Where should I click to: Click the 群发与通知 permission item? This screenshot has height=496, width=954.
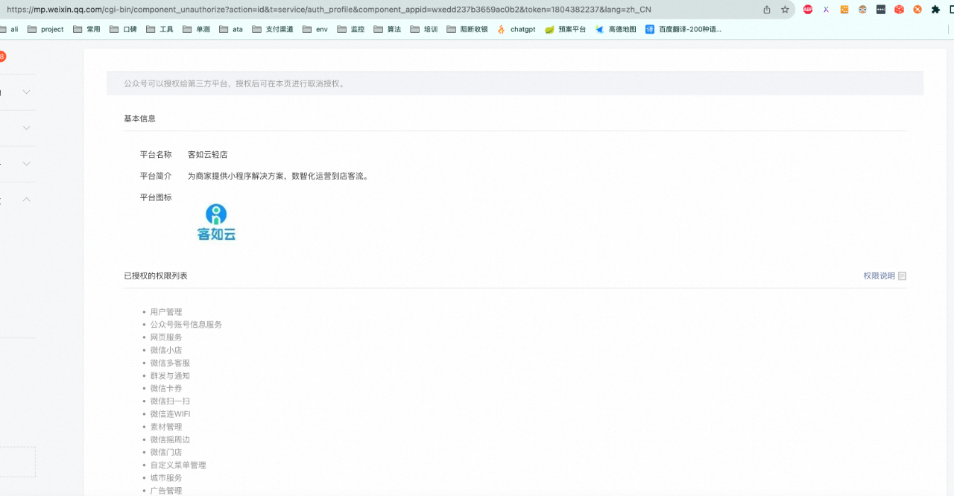(170, 376)
